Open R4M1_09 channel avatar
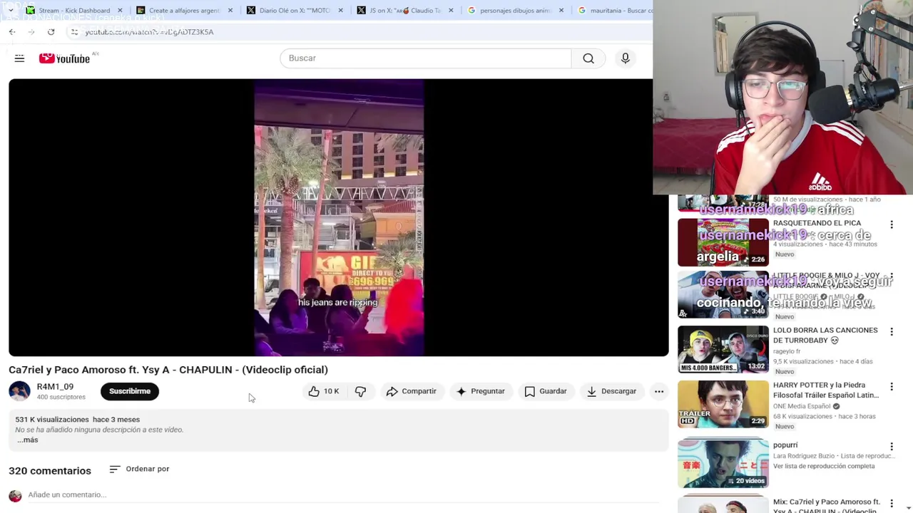The image size is (913, 513). click(x=19, y=391)
